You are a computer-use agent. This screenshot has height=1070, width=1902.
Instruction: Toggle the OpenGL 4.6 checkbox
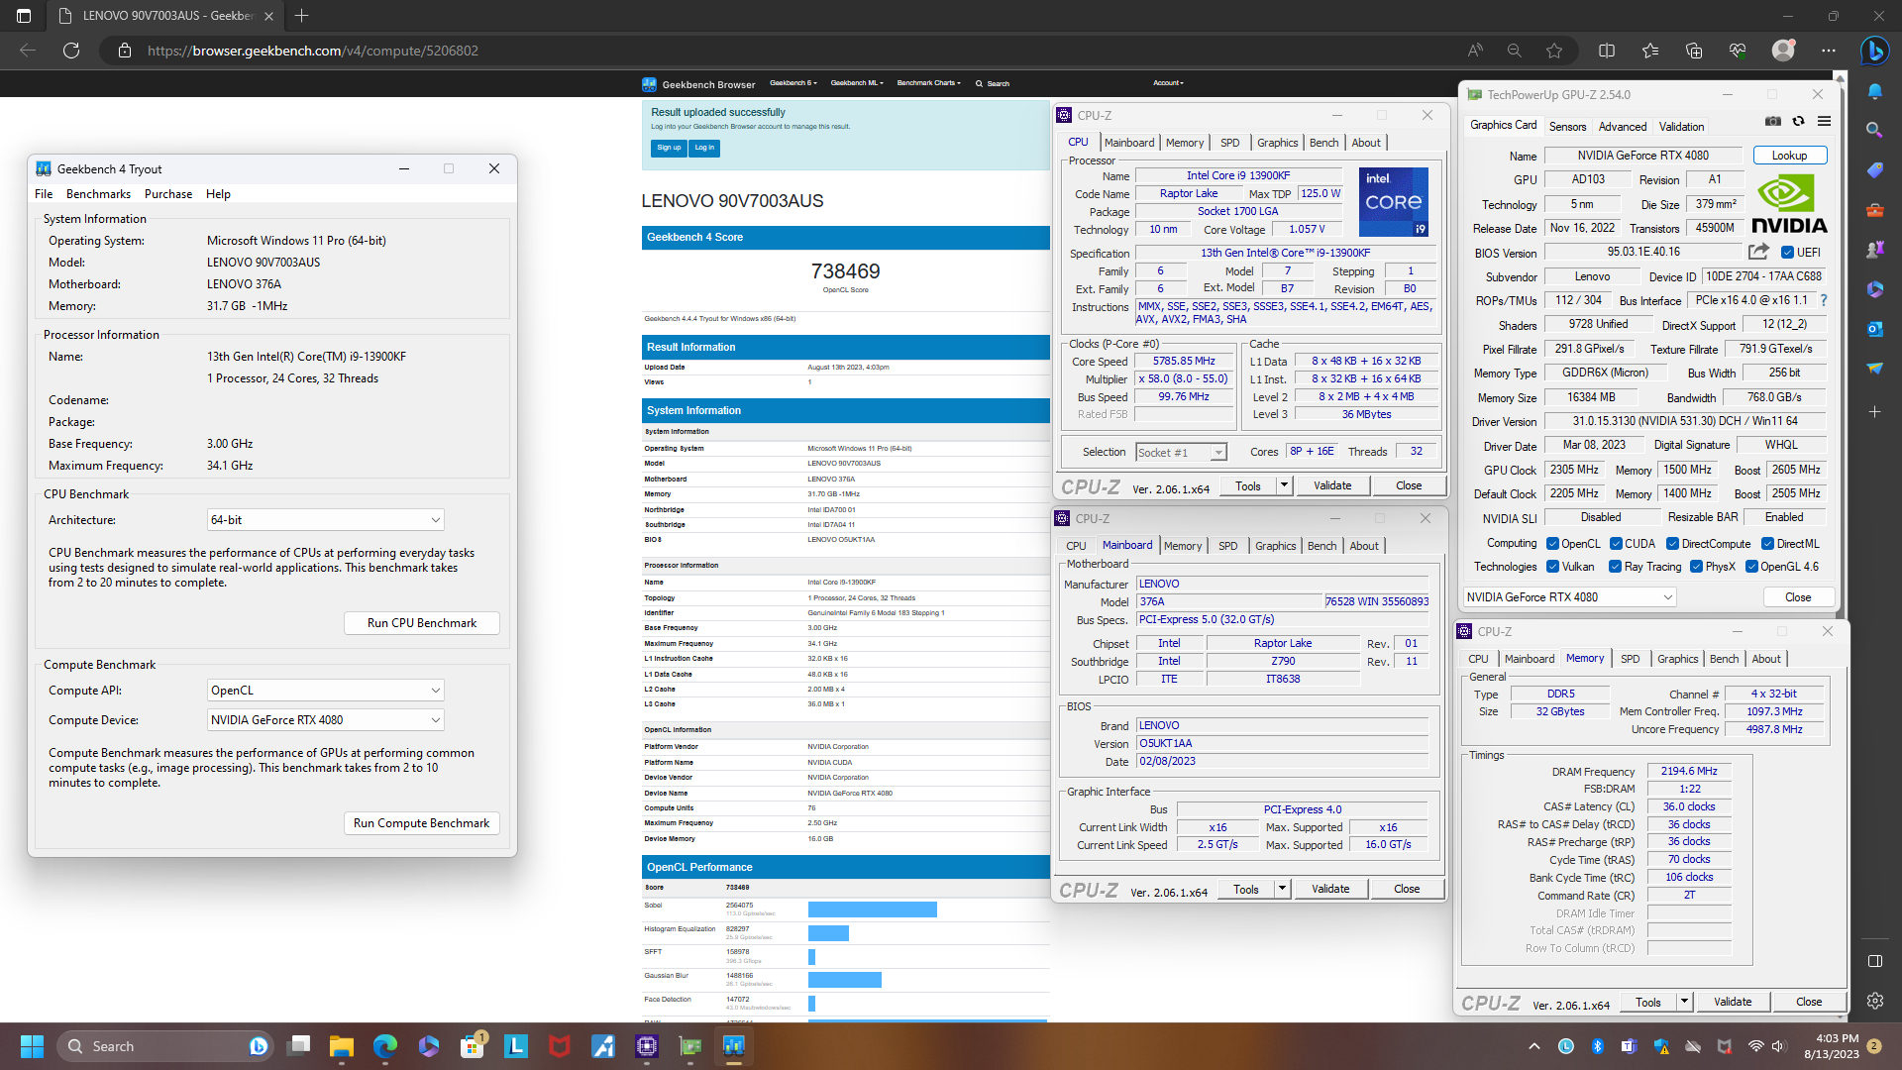click(1751, 567)
